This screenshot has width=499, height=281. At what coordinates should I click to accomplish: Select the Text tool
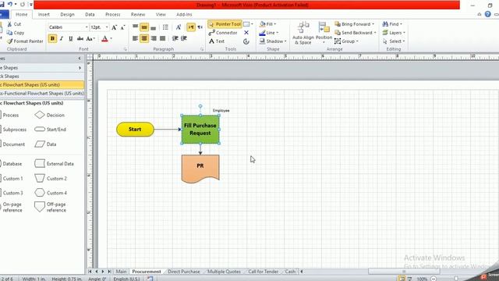click(x=217, y=41)
